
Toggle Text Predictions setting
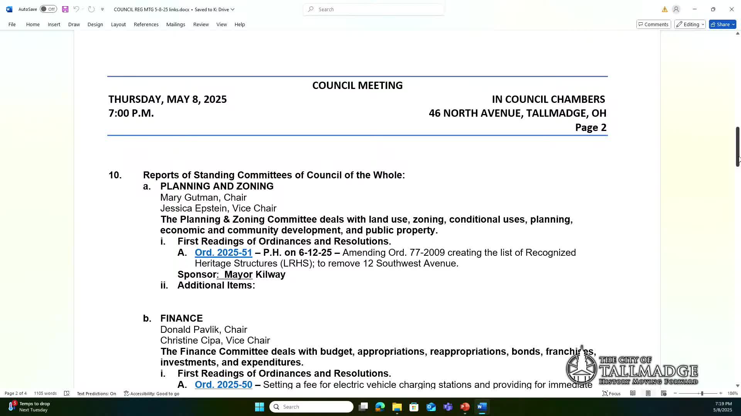pos(96,393)
